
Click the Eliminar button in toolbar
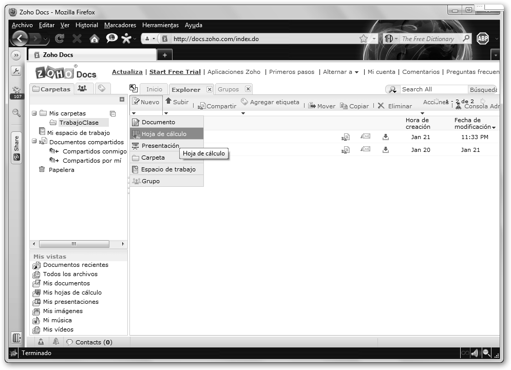coord(394,106)
